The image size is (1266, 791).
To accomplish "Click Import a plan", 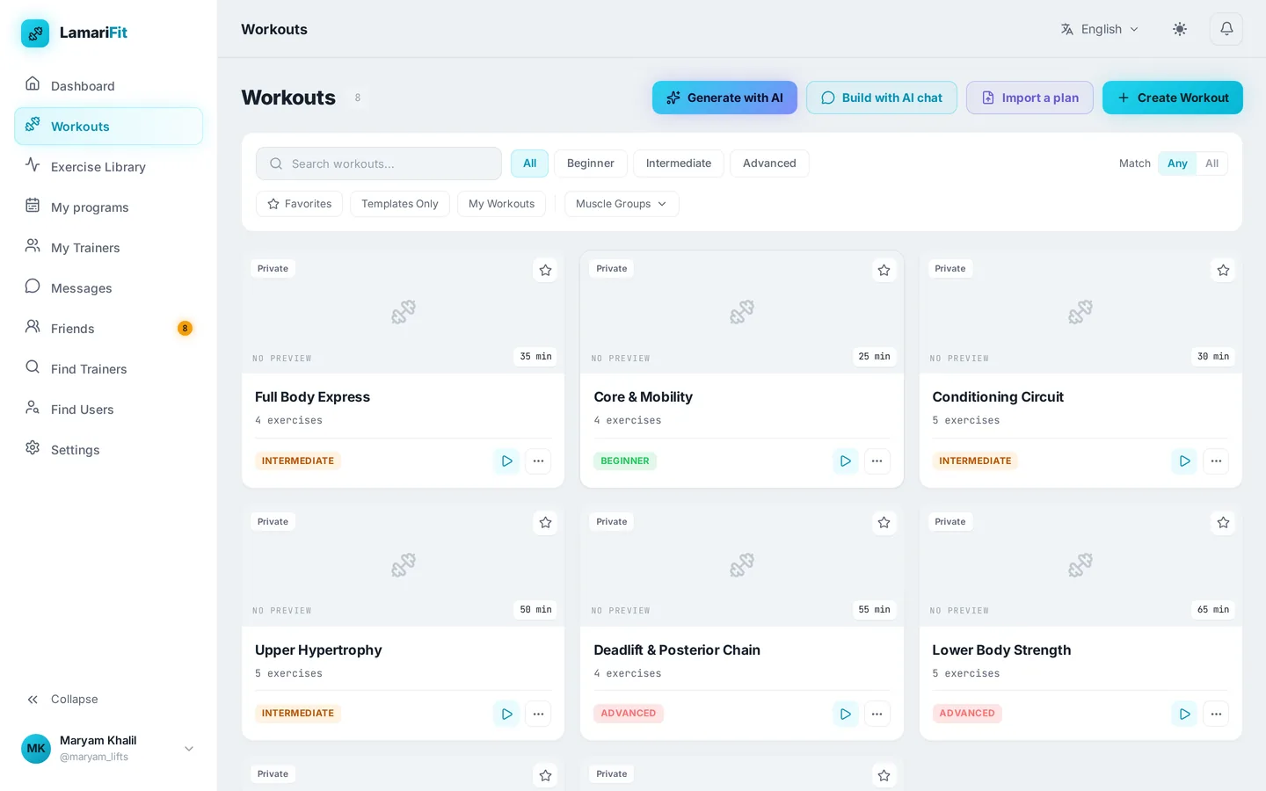I will point(1030,98).
